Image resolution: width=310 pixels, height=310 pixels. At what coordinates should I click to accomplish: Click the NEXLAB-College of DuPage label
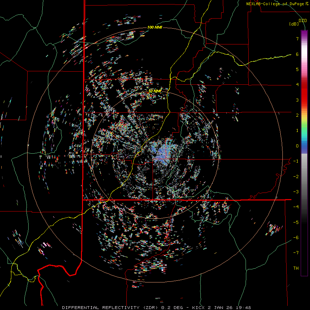277,4
